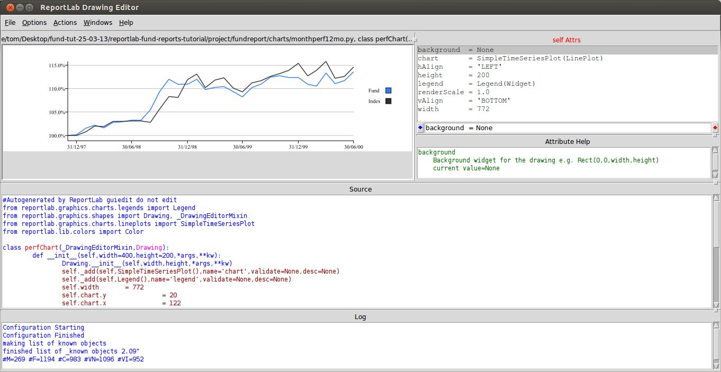Click the black Index legend swatch

click(x=389, y=101)
